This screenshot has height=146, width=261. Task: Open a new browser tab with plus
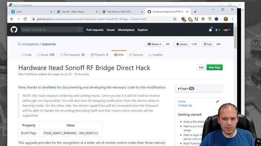coord(195,12)
